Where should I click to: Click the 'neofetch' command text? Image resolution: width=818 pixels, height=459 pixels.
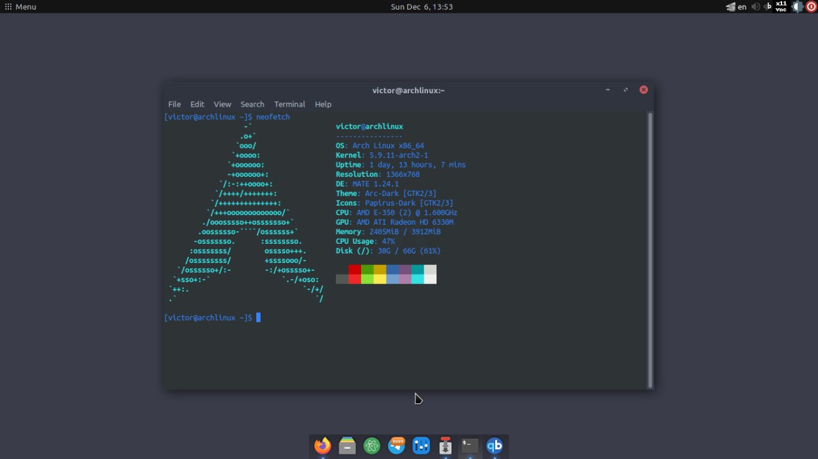coord(273,117)
